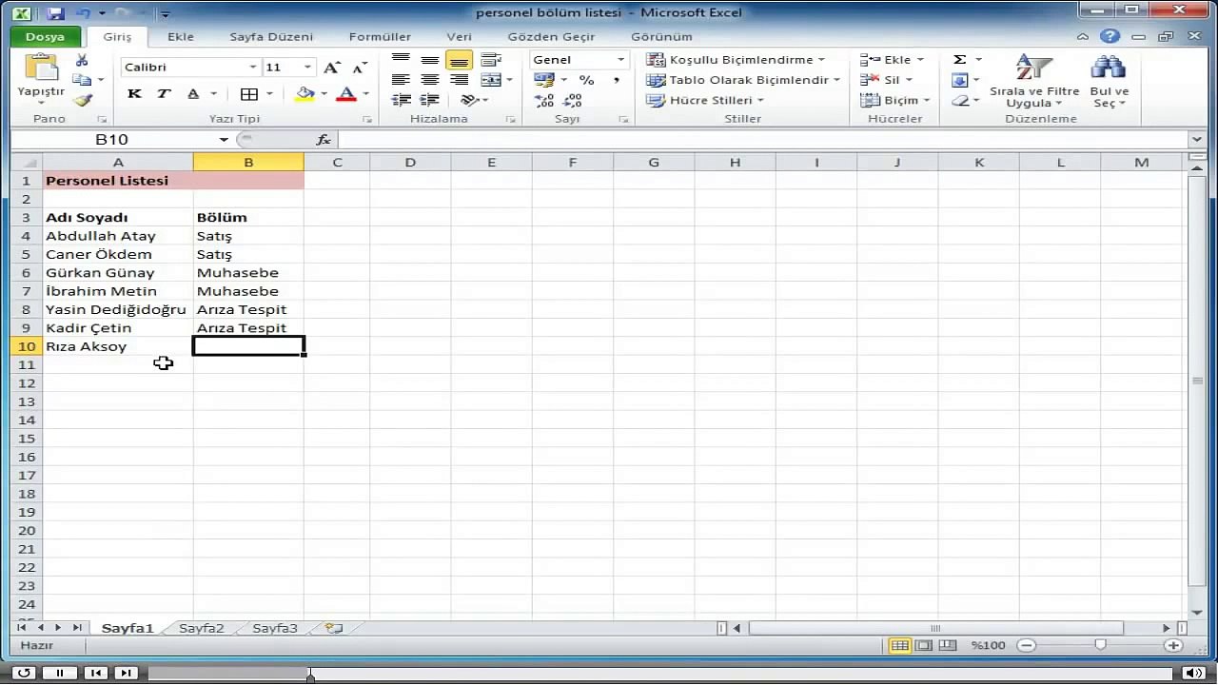
Task: Click Merge and Center icon
Action: click(x=489, y=80)
